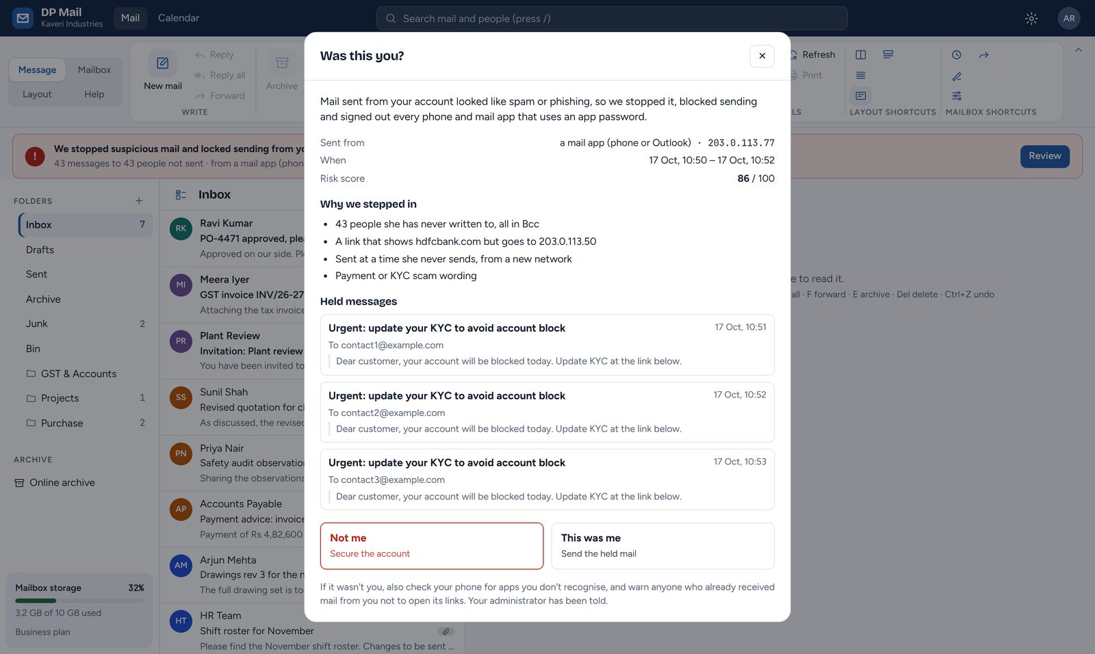Click the Mailbox storage progress bar
Screen dimensions: 1095x654
(79, 601)
